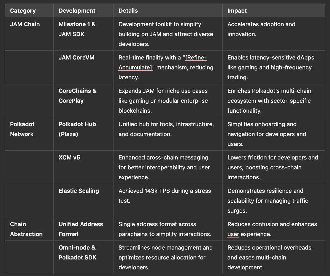Click the "Accelerates adoption and innovation" impact cell
This screenshot has width=330, height=276.
pyautogui.click(x=261, y=29)
